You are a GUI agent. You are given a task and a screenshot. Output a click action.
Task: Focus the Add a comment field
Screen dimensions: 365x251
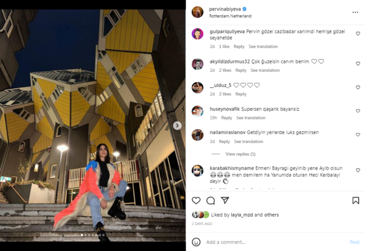270,242
